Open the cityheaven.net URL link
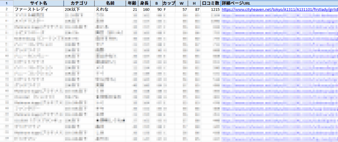338x142 pixels. tap(279, 10)
